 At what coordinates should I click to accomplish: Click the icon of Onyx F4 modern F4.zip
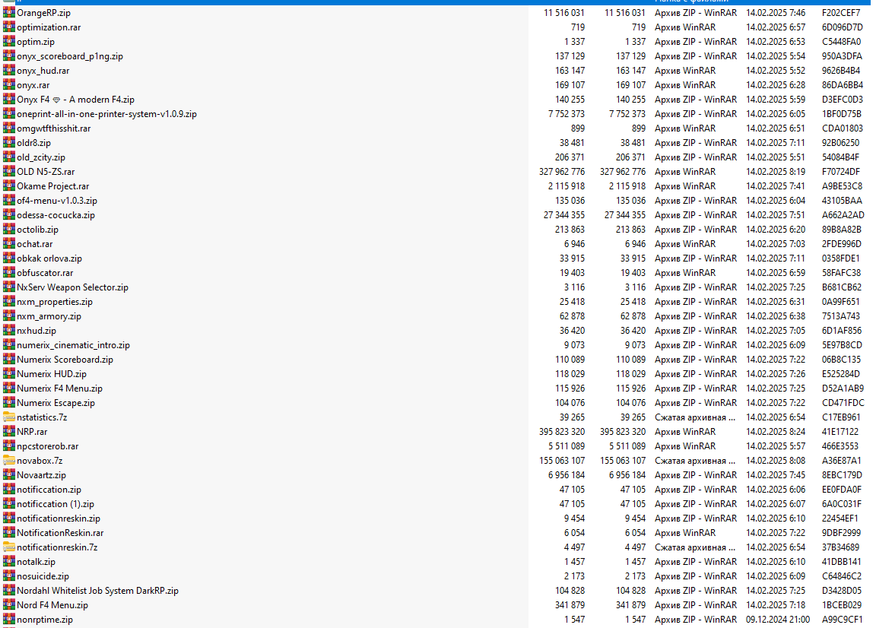(x=9, y=100)
